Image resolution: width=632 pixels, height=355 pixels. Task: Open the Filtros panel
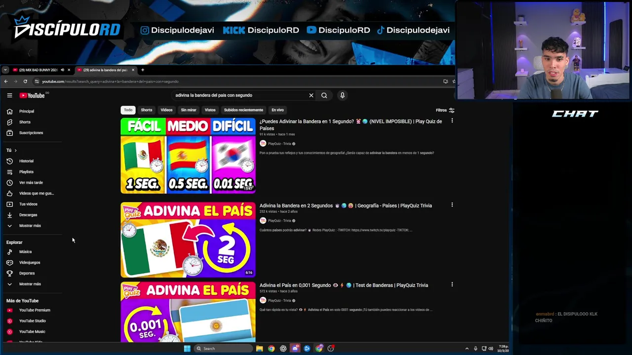445,110
